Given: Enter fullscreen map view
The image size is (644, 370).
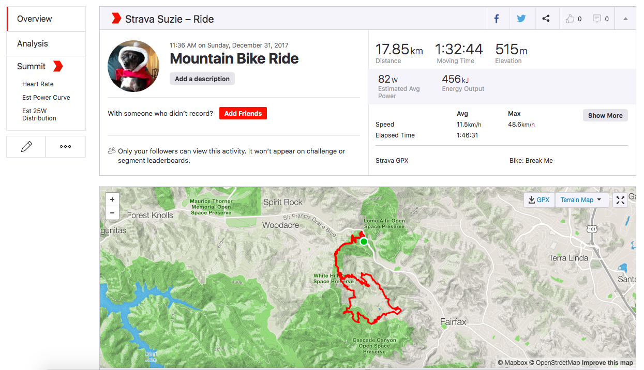Looking at the screenshot, I should click(x=620, y=200).
